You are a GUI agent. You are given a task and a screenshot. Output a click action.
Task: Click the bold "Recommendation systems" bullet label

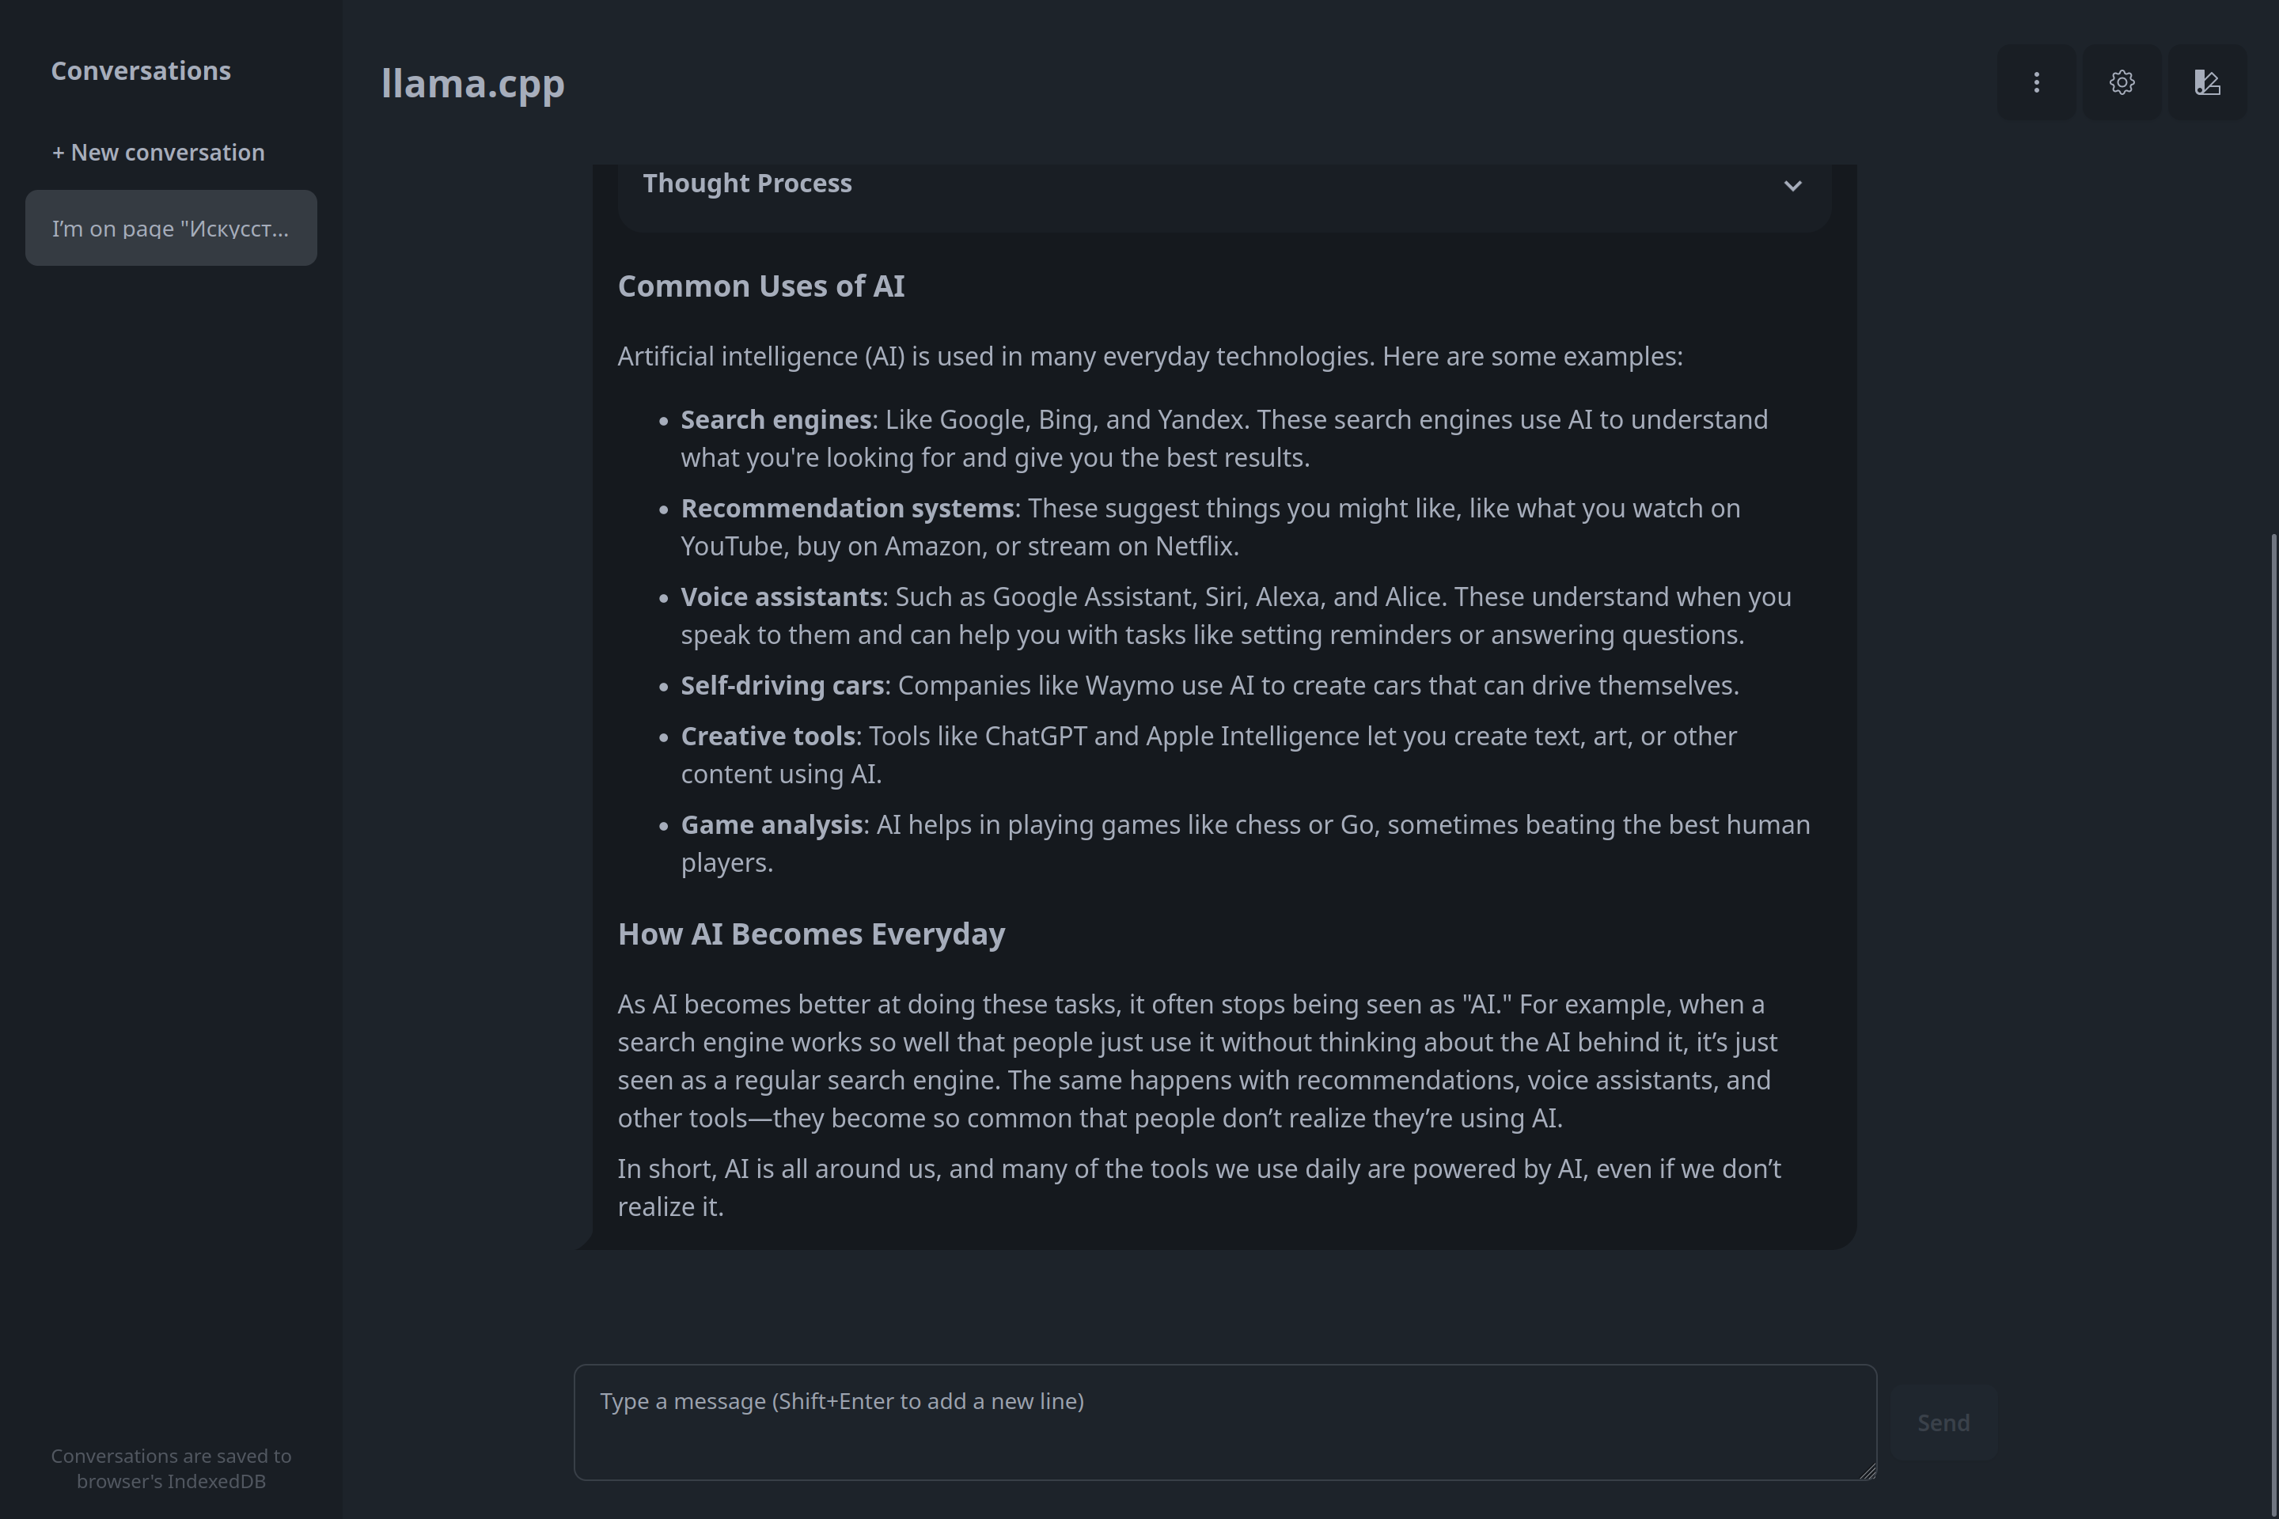click(x=847, y=509)
